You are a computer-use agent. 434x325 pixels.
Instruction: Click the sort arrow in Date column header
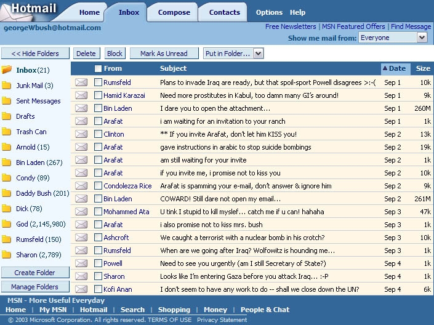tap(385, 68)
